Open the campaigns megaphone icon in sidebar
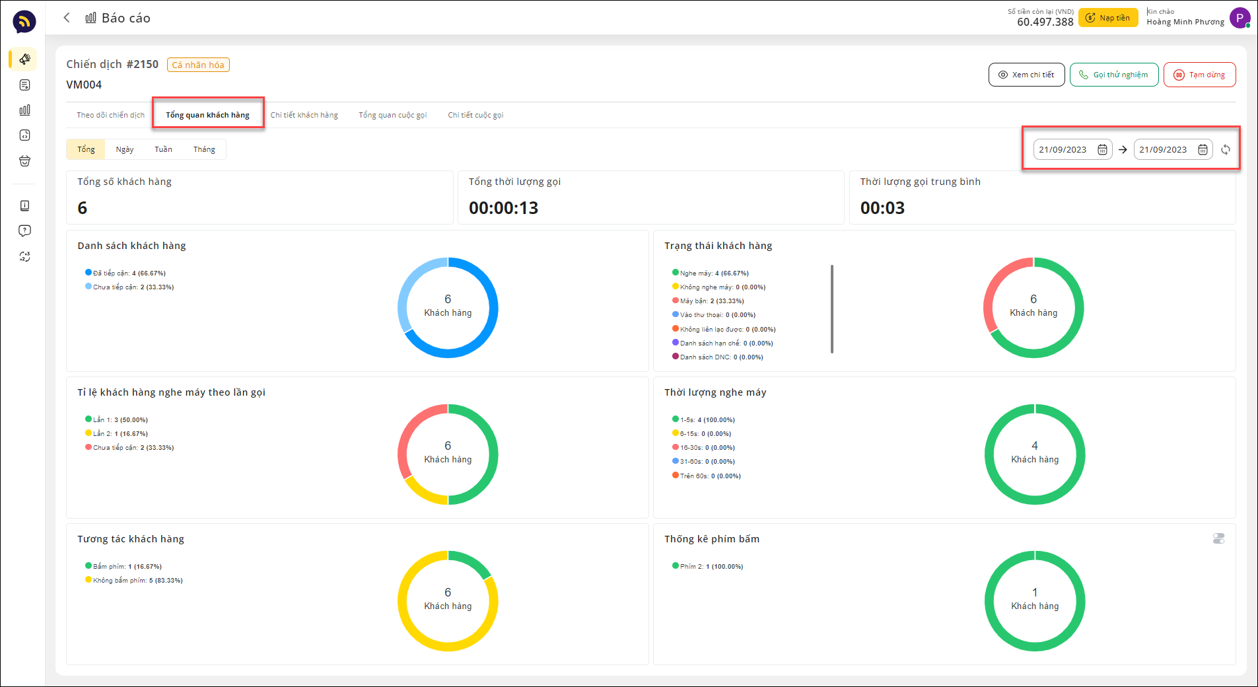This screenshot has height=687, width=1258. (x=24, y=59)
